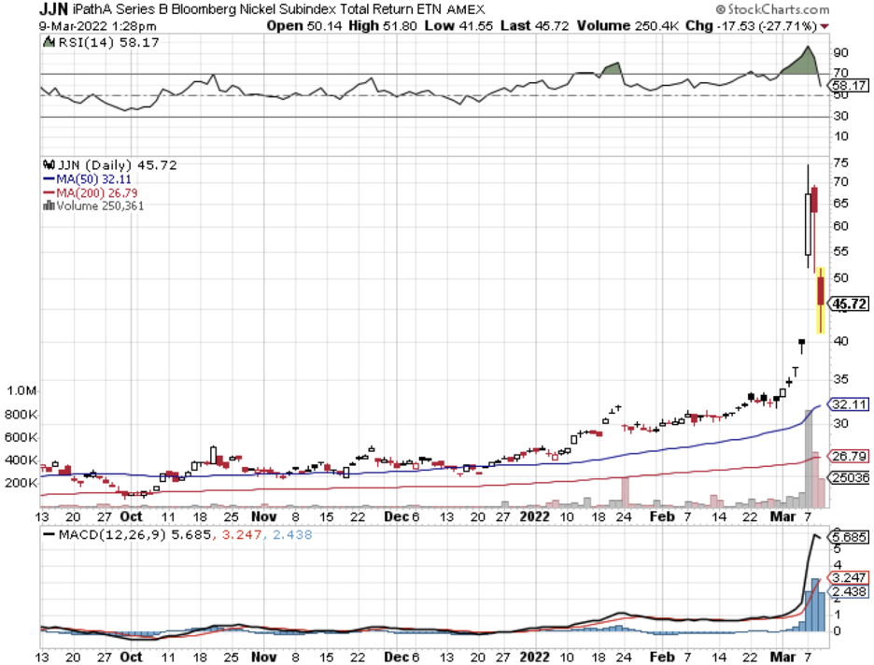Click the Chg -17.53 (-27.71%) value
Image resolution: width=874 pixels, height=665 pixels.
(x=752, y=25)
